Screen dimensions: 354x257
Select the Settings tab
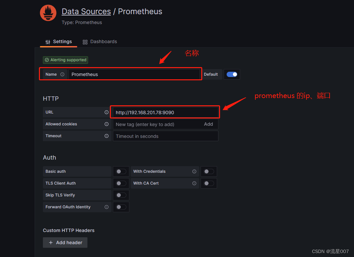58,41
